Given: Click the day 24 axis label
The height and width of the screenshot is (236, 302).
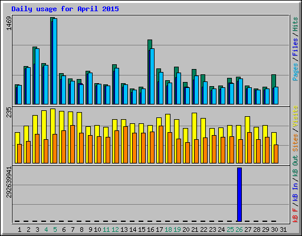Looking at the screenshot, I should (x=221, y=230).
